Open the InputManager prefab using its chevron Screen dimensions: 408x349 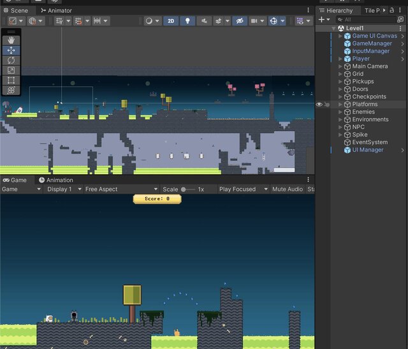(x=402, y=51)
